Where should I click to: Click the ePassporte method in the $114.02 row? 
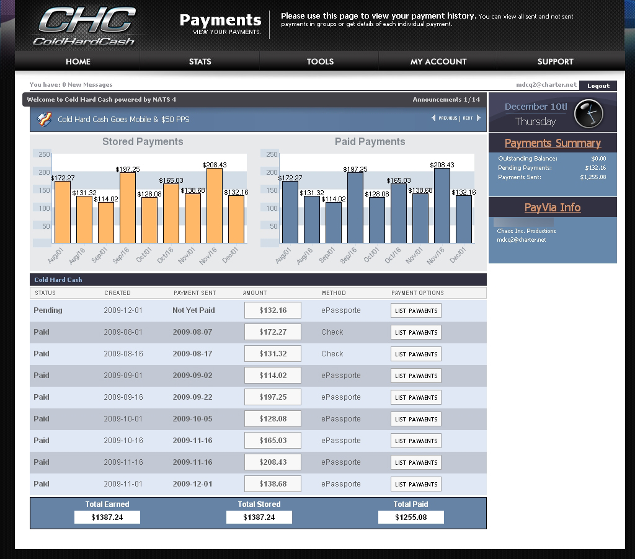pos(341,375)
